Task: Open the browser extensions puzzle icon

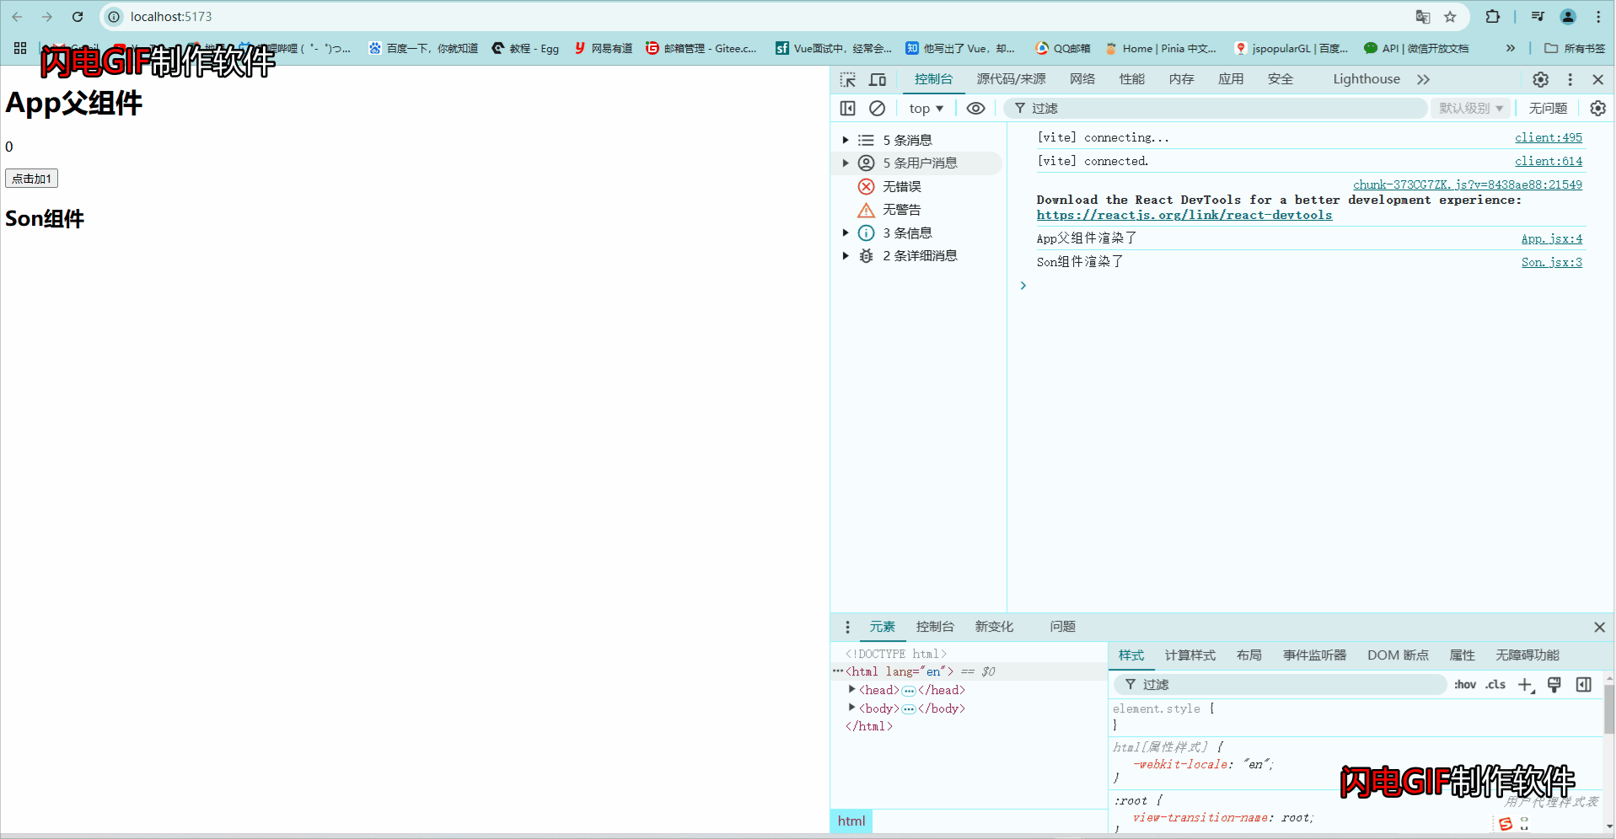Action: point(1492,17)
